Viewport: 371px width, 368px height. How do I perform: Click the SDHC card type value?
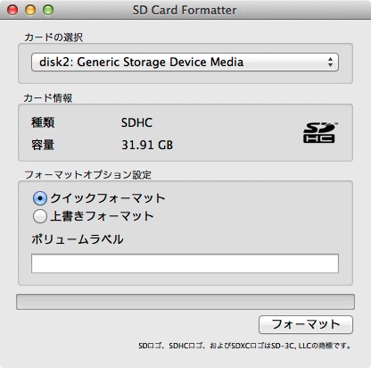136,122
